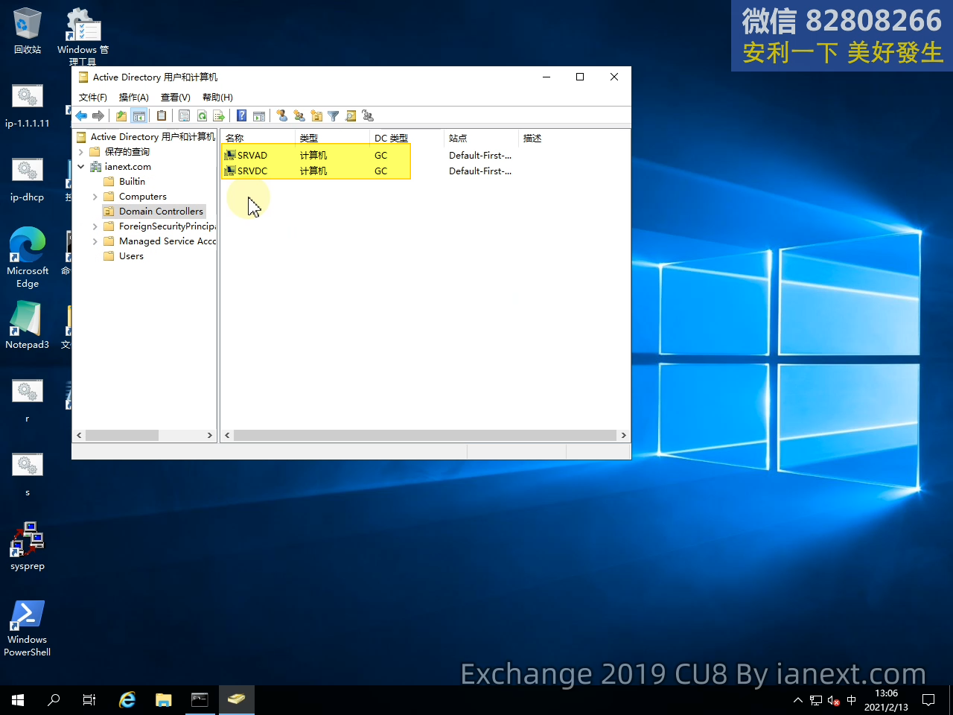Open the 文件(F) menu
Viewport: 953px width, 715px height.
point(93,98)
